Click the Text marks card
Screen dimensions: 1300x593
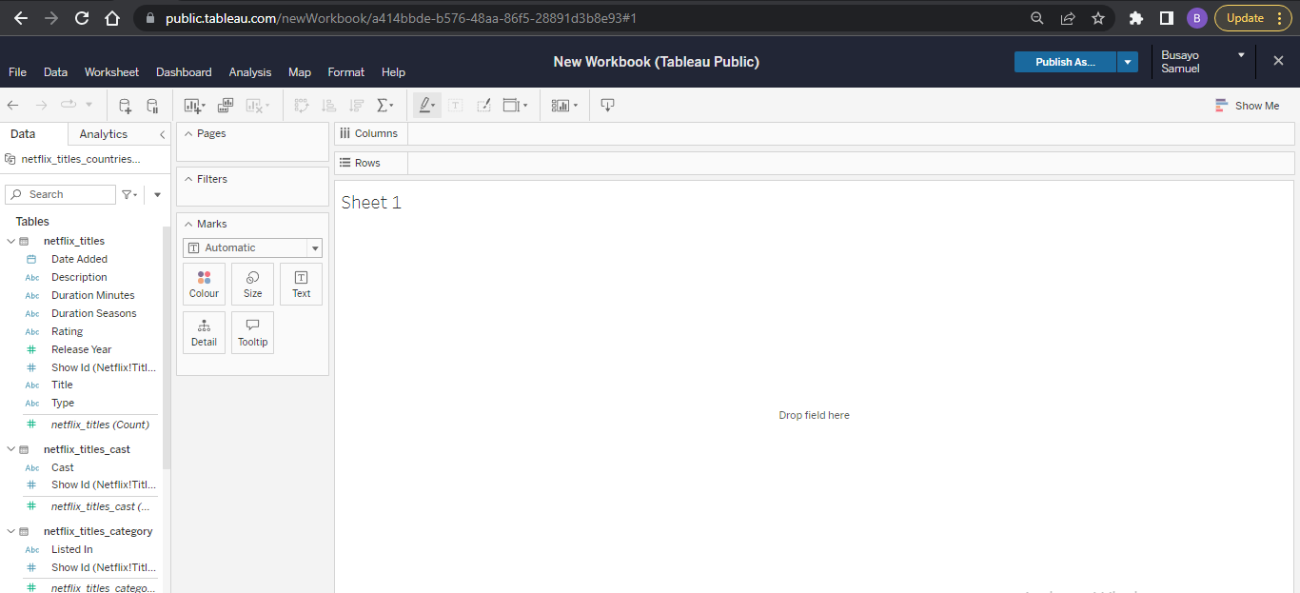pyautogui.click(x=301, y=284)
